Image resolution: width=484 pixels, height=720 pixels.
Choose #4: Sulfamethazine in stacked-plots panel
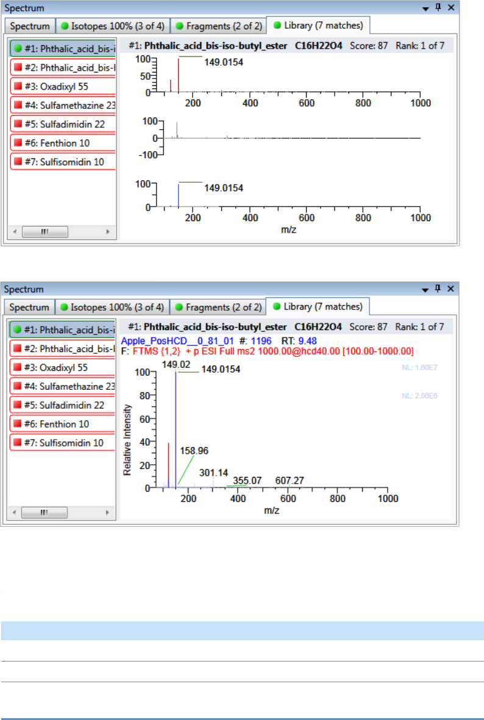(x=63, y=105)
